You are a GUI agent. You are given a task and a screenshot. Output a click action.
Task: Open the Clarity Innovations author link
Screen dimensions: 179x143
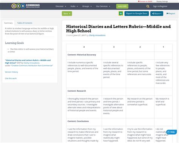coord(97,35)
